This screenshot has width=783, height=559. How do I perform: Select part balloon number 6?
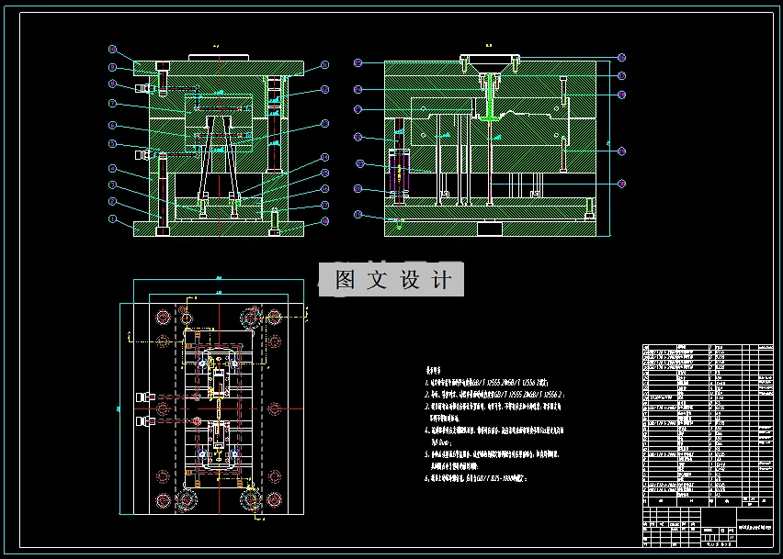point(112,125)
